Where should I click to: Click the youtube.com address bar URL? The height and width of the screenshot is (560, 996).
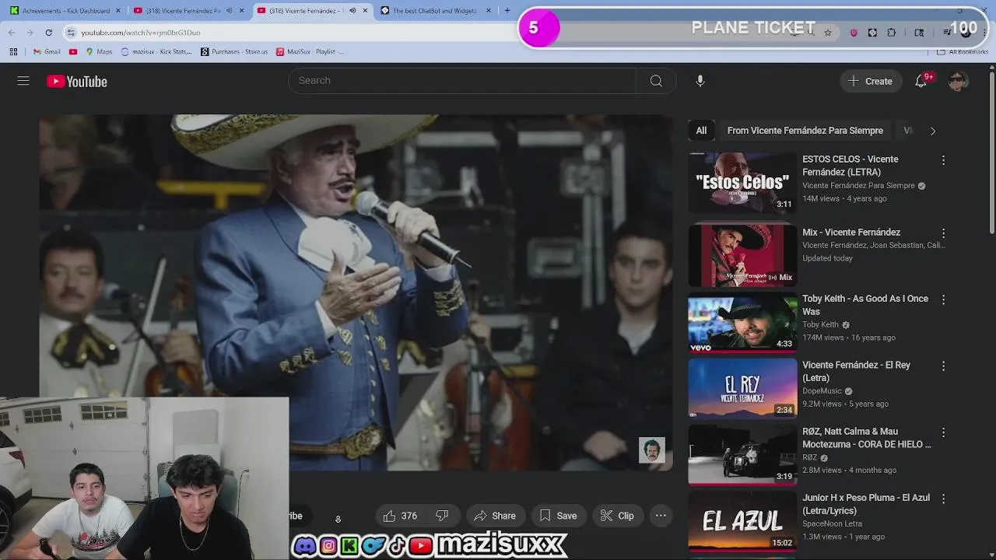tap(141, 33)
